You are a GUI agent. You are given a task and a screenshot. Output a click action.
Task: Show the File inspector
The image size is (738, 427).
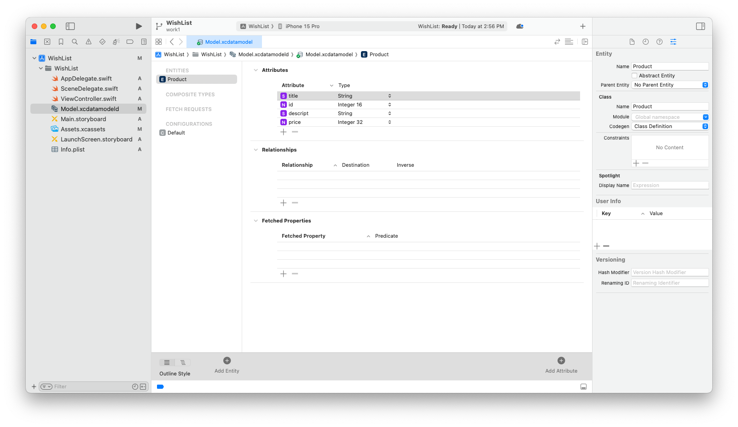pos(632,42)
